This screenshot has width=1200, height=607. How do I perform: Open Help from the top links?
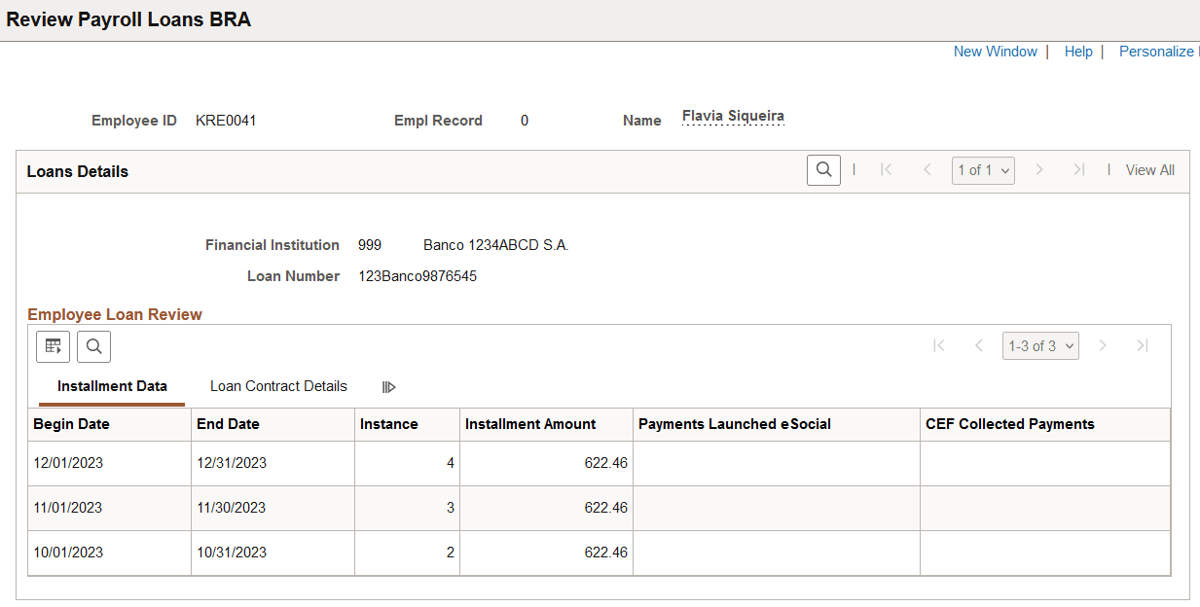pos(1078,51)
